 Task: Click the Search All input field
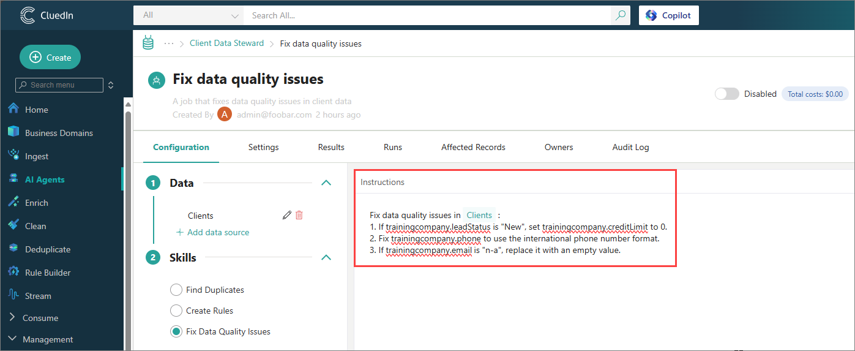(427, 15)
